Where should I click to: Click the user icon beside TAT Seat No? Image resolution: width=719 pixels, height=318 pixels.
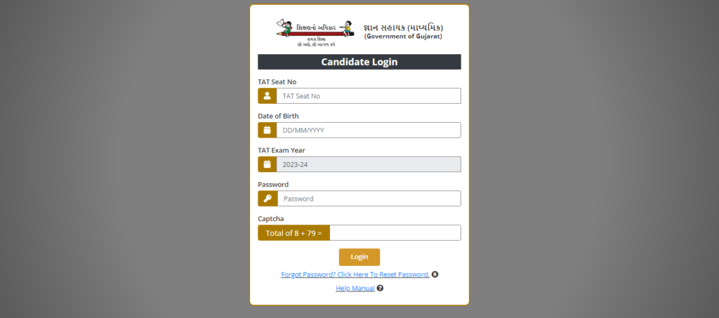267,95
